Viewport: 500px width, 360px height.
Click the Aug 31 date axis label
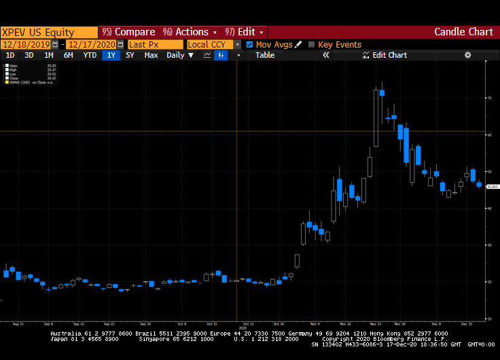tap(18, 324)
